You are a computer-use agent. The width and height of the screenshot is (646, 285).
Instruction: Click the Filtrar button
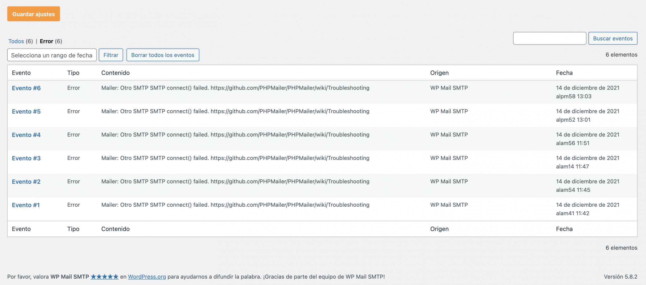[111, 55]
